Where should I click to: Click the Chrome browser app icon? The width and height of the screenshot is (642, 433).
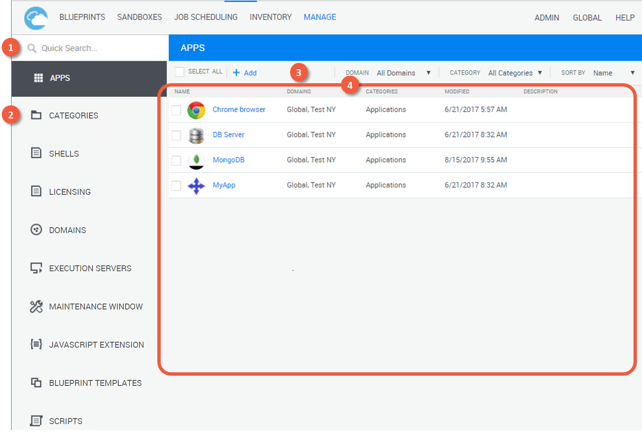196,110
